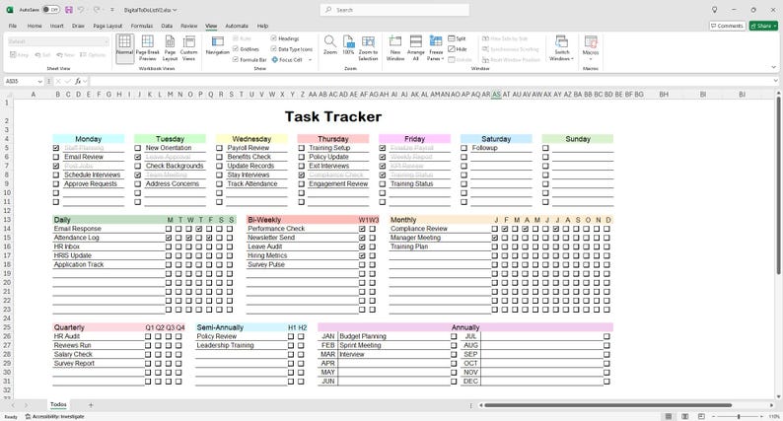The height and width of the screenshot is (421, 783).
Task: Check the Thursday Training Setup checkbox
Action: point(301,148)
